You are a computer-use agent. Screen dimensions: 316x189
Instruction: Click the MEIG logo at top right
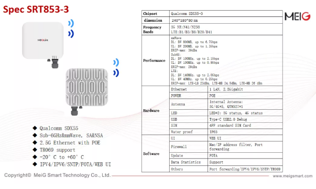(x=298, y=16)
